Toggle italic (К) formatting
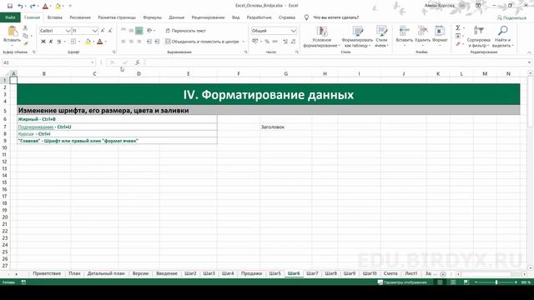This screenshot has height=300, width=534. click(51, 42)
